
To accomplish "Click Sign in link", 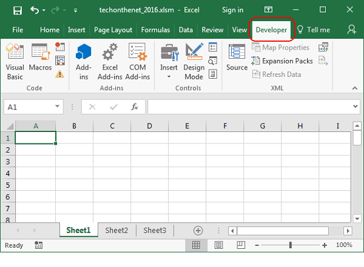I will click(232, 10).
